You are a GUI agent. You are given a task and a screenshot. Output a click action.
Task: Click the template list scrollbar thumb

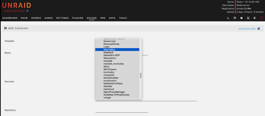[141, 76]
